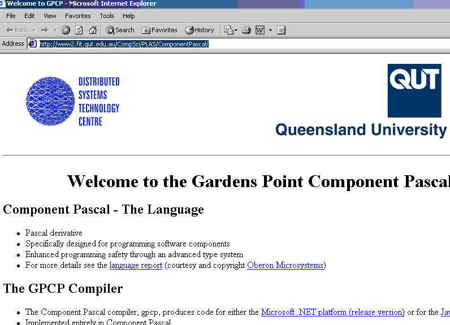
Task: Click the Discuss icon in toolbar
Action: tap(281, 30)
